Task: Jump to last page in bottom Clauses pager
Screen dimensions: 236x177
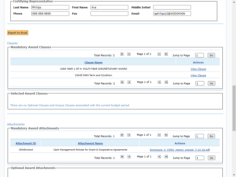Action: coord(166,82)
